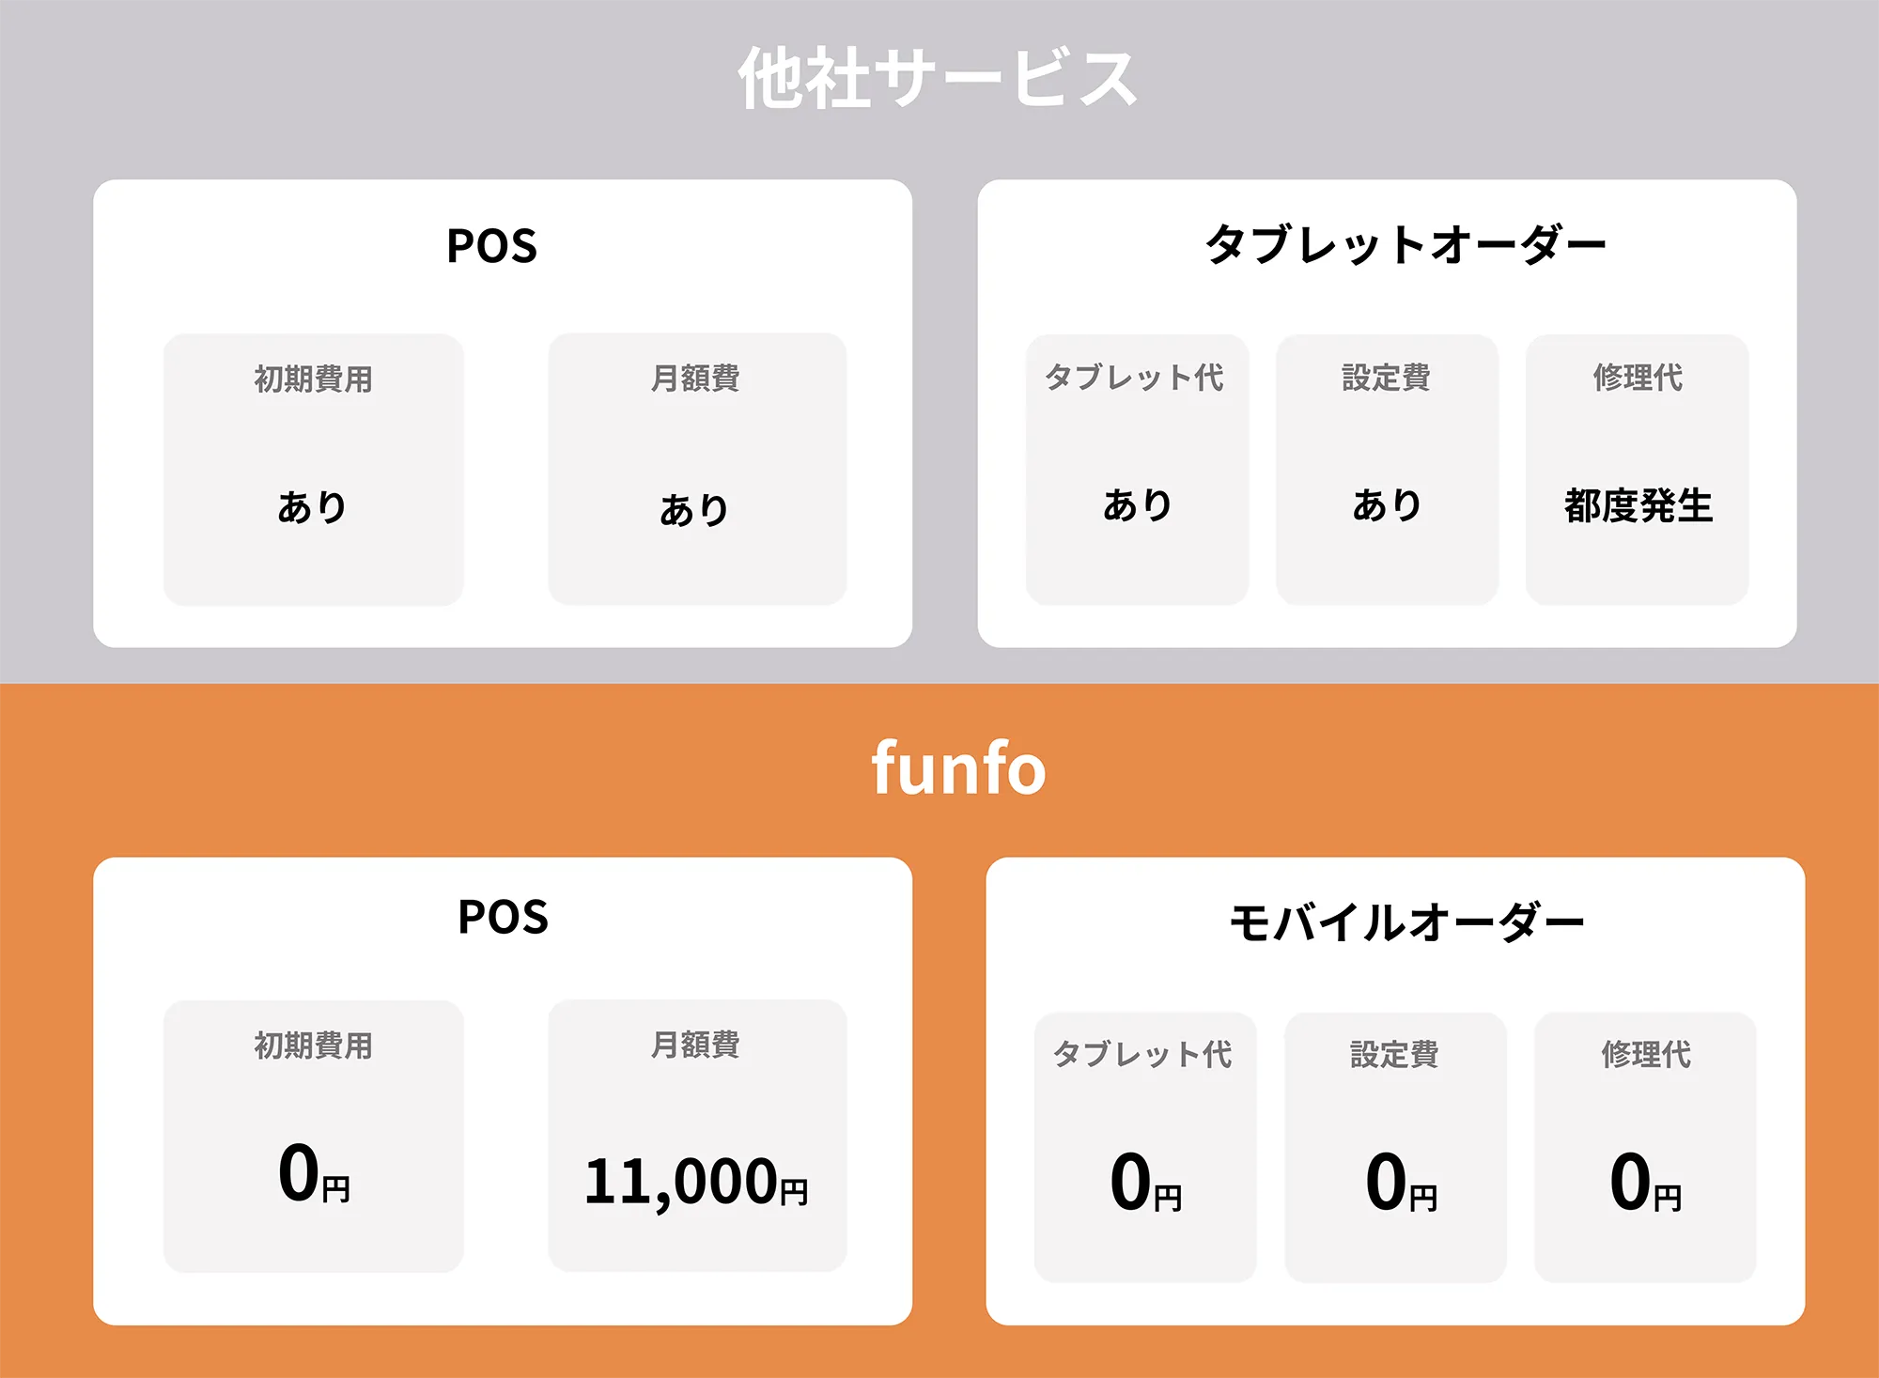Viewport: 1879px width, 1378px height.
Task: Click 0円 under funfo 修理代
Action: (1645, 1183)
